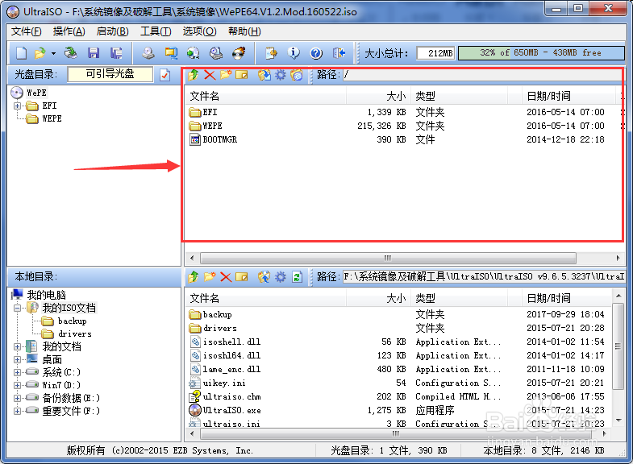
Task: Click the Properties info icon
Action: [x=294, y=53]
